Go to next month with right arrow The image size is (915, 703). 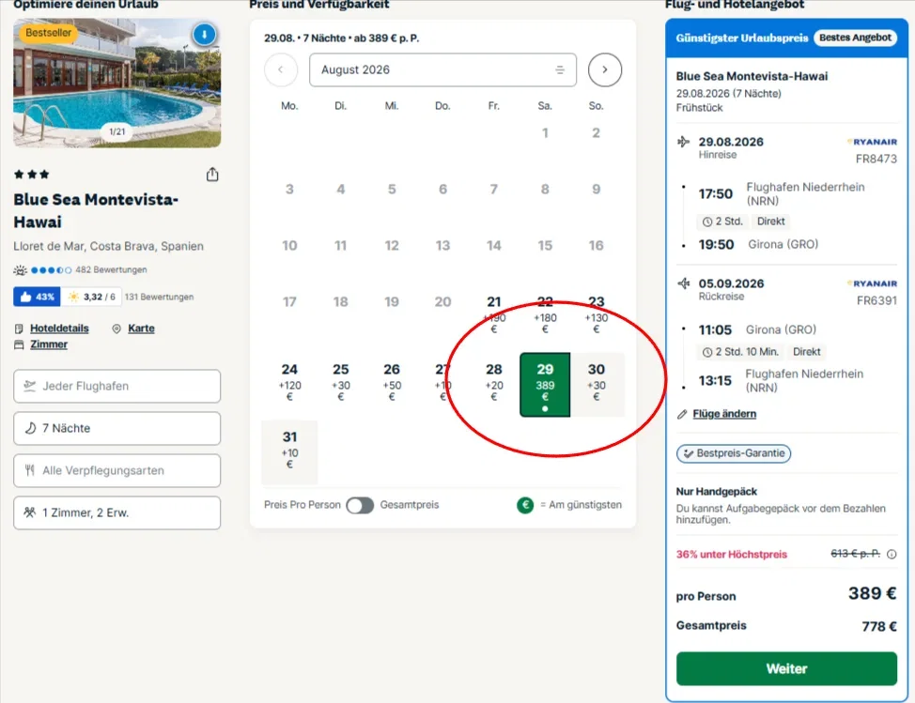(605, 70)
